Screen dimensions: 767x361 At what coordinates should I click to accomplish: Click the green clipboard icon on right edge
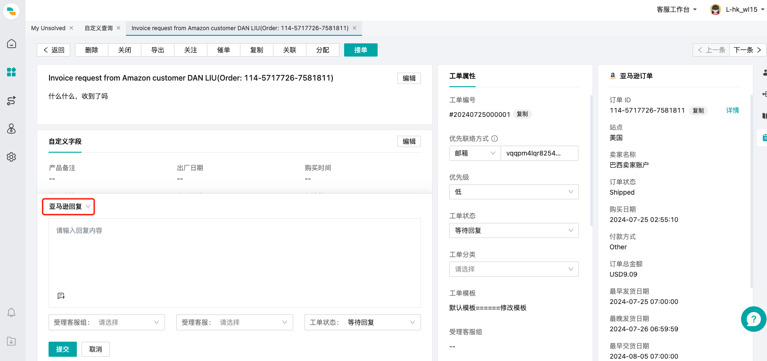pyautogui.click(x=764, y=137)
